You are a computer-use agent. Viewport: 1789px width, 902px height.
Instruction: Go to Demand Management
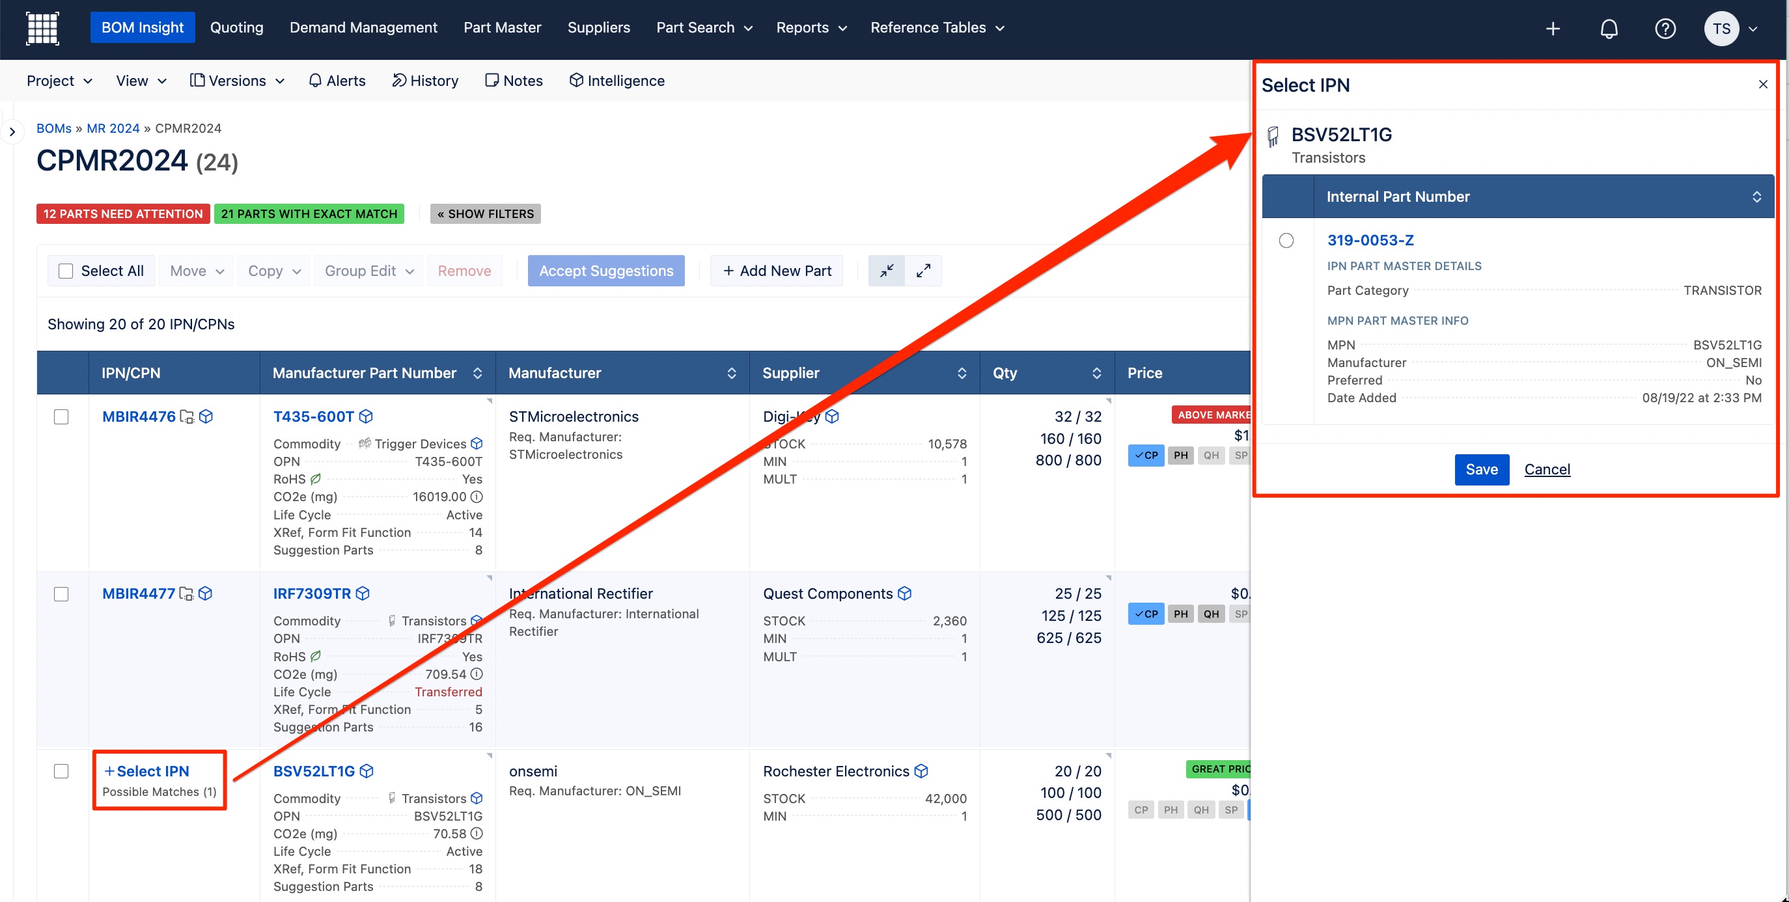click(x=363, y=28)
